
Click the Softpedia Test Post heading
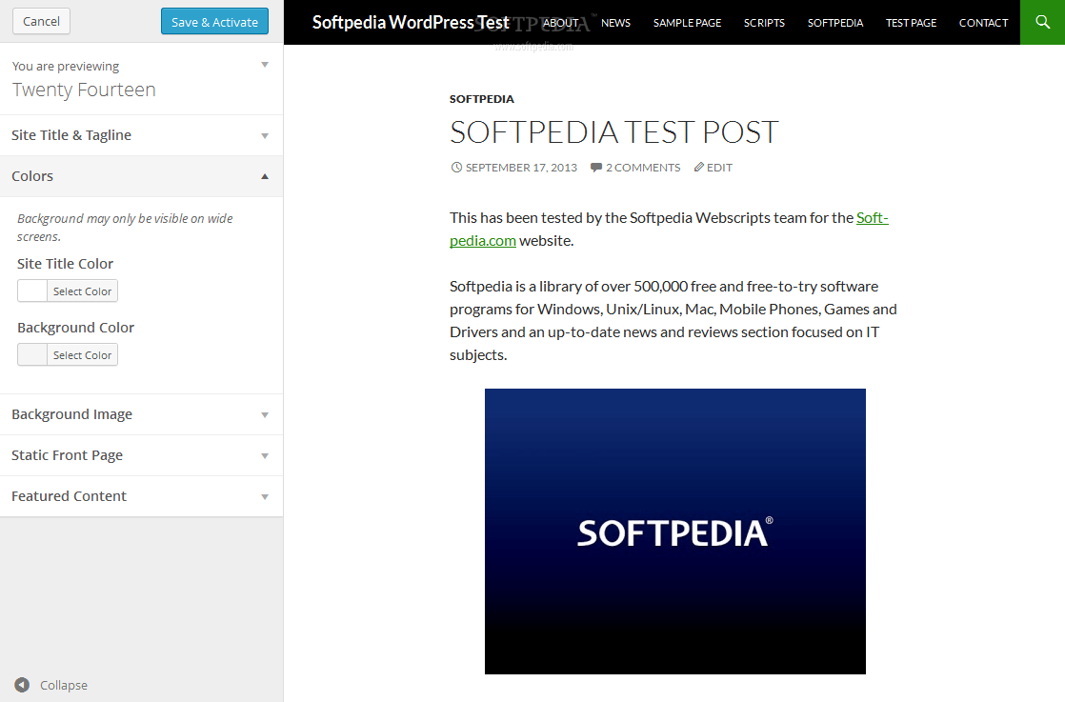click(614, 132)
